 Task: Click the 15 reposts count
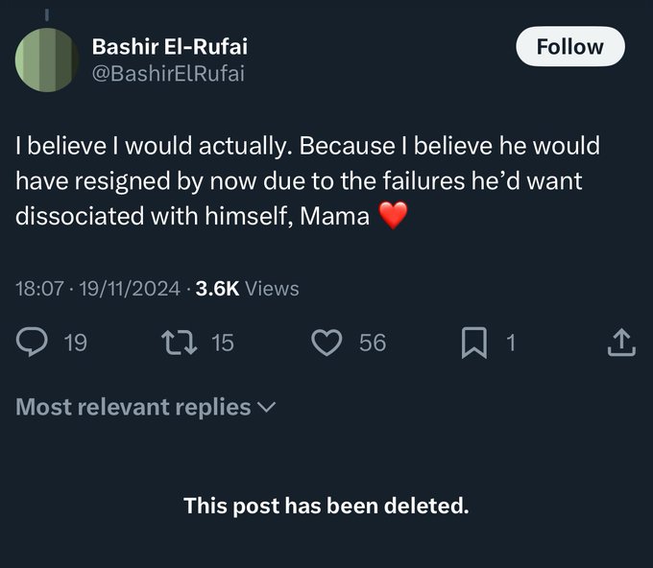[x=223, y=343]
